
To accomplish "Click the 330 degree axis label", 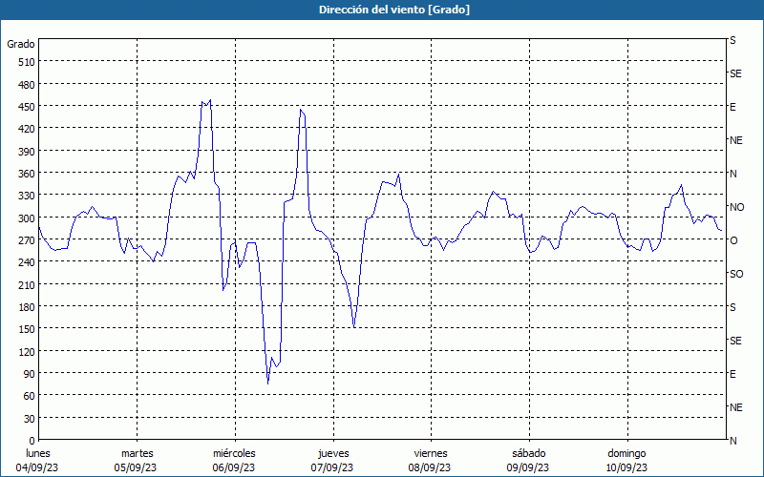I will [x=27, y=196].
